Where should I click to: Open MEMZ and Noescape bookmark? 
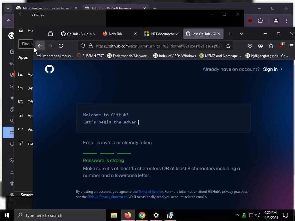(x=220, y=56)
